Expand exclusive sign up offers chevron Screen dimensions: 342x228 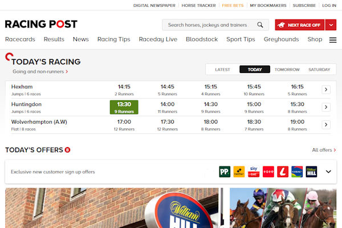pos(328,172)
